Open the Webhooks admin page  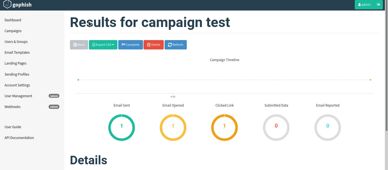(13, 107)
